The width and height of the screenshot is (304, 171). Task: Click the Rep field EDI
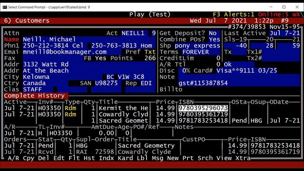coord(146,83)
